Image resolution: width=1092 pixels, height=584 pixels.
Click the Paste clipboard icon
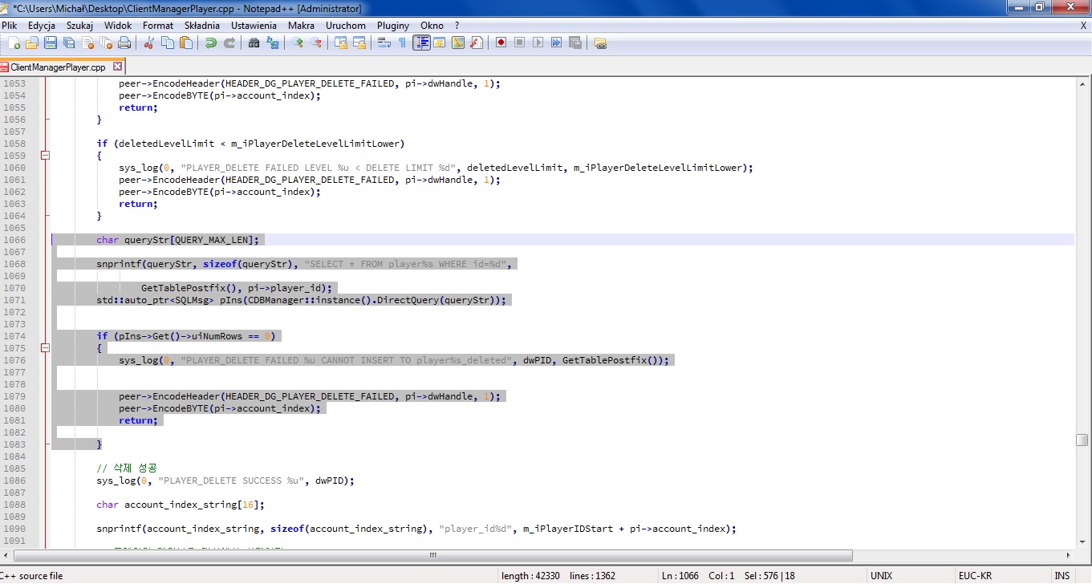(186, 43)
